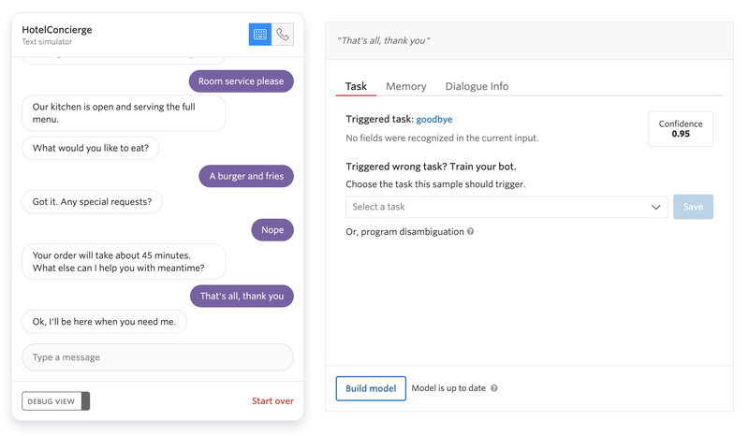This screenshot has width=749, height=436.
Task: Click the dropdown chevron arrow for task selection
Action: [x=655, y=207]
